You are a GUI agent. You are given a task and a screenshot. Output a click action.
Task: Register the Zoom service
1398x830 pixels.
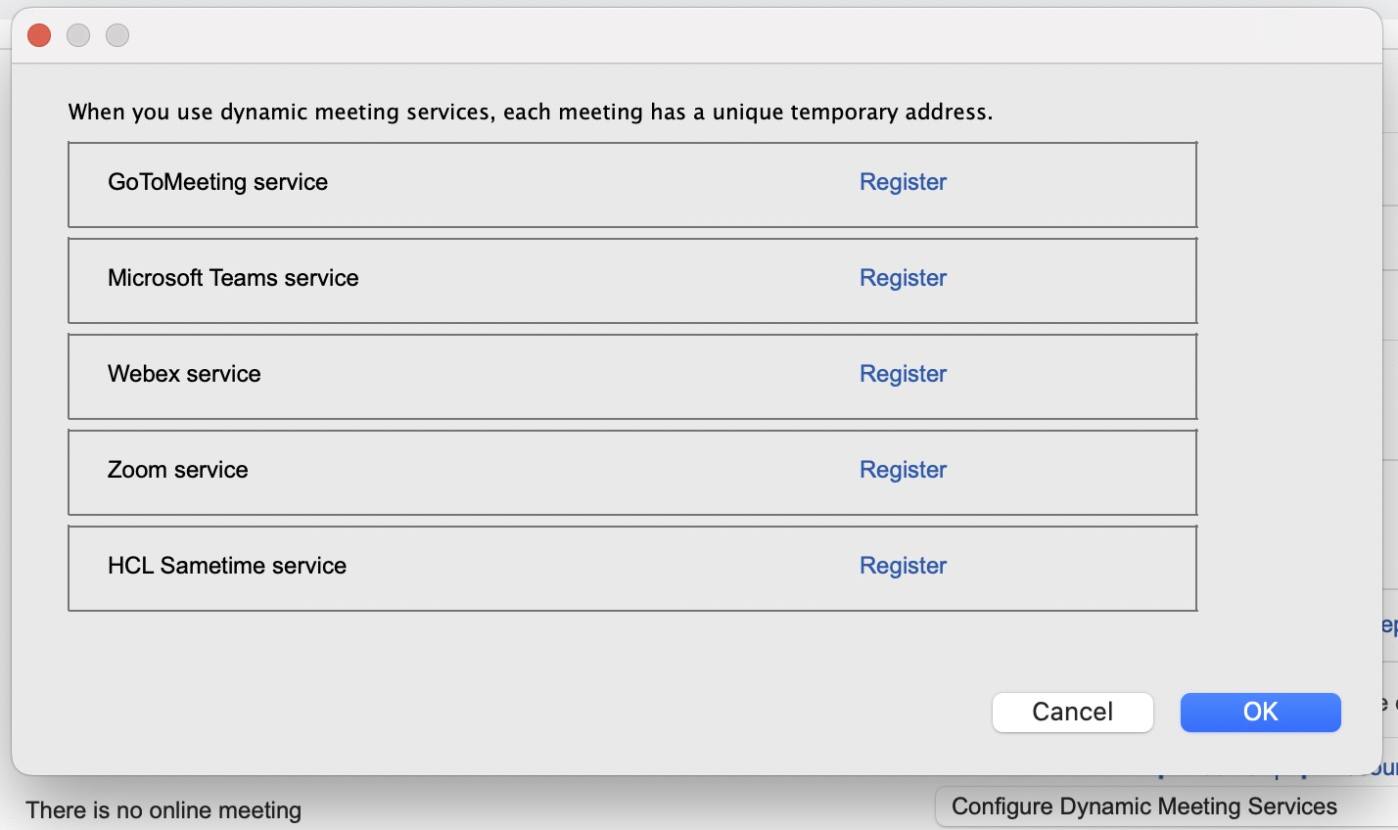click(902, 470)
